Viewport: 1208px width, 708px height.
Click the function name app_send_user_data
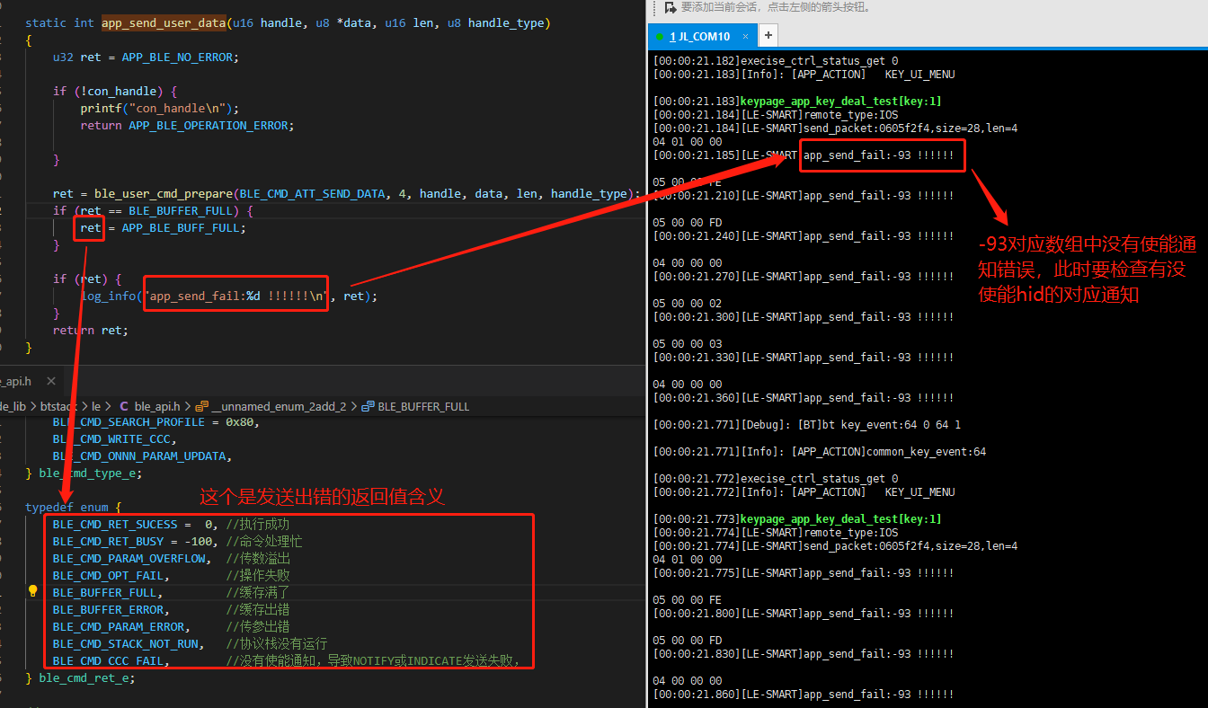[164, 22]
